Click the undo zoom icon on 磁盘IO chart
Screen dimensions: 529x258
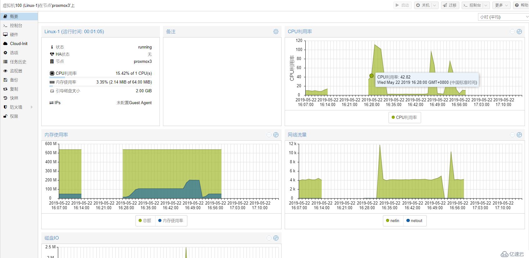pyautogui.click(x=269, y=238)
